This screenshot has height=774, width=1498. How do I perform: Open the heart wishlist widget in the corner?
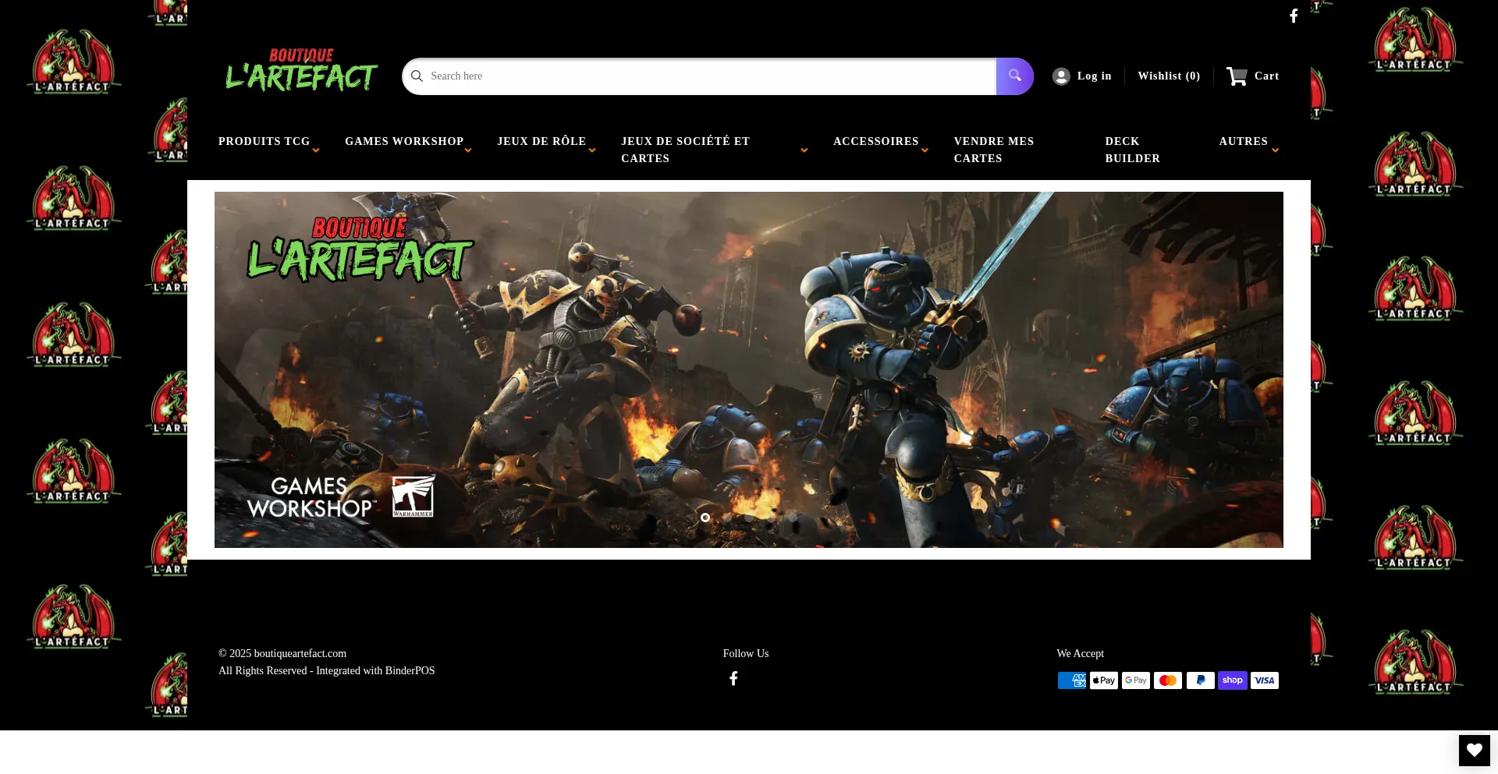[1474, 751]
